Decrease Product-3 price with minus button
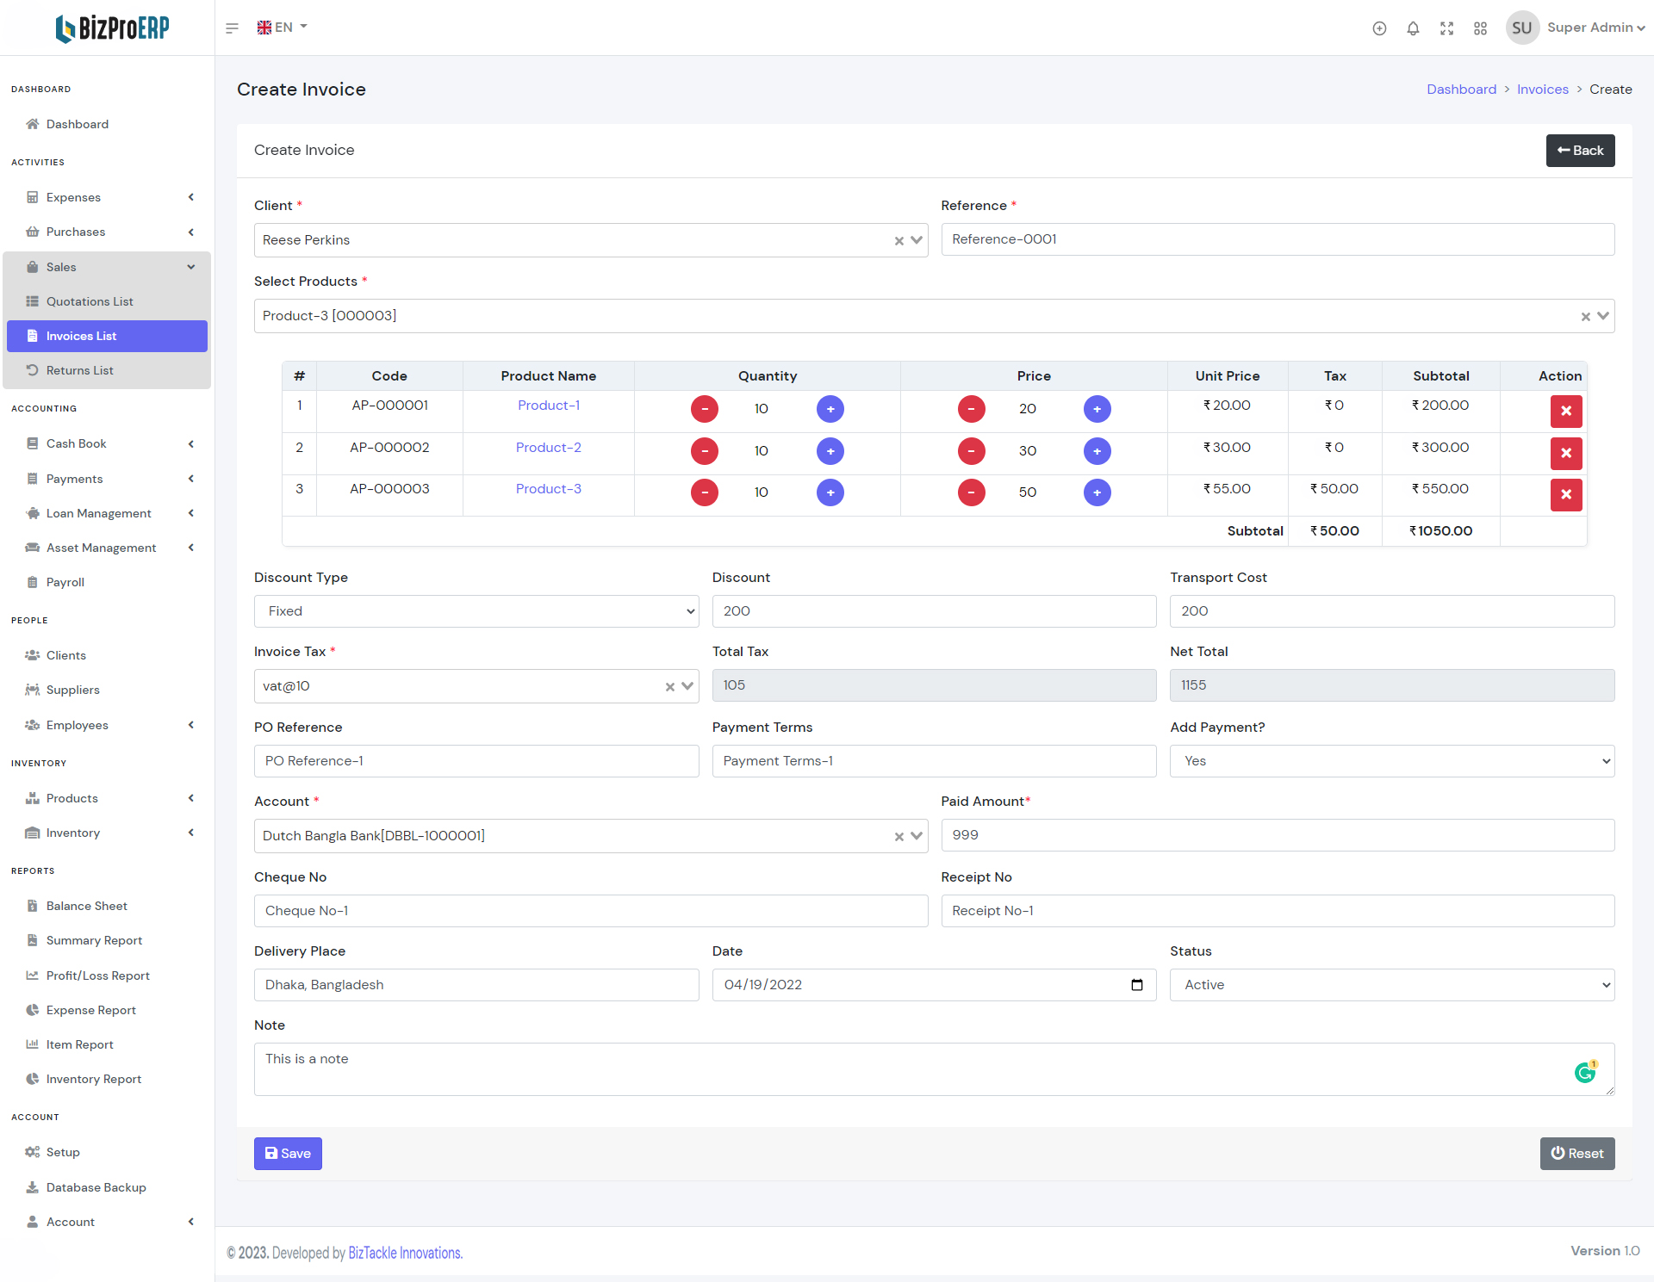This screenshot has height=1282, width=1654. coord(971,492)
